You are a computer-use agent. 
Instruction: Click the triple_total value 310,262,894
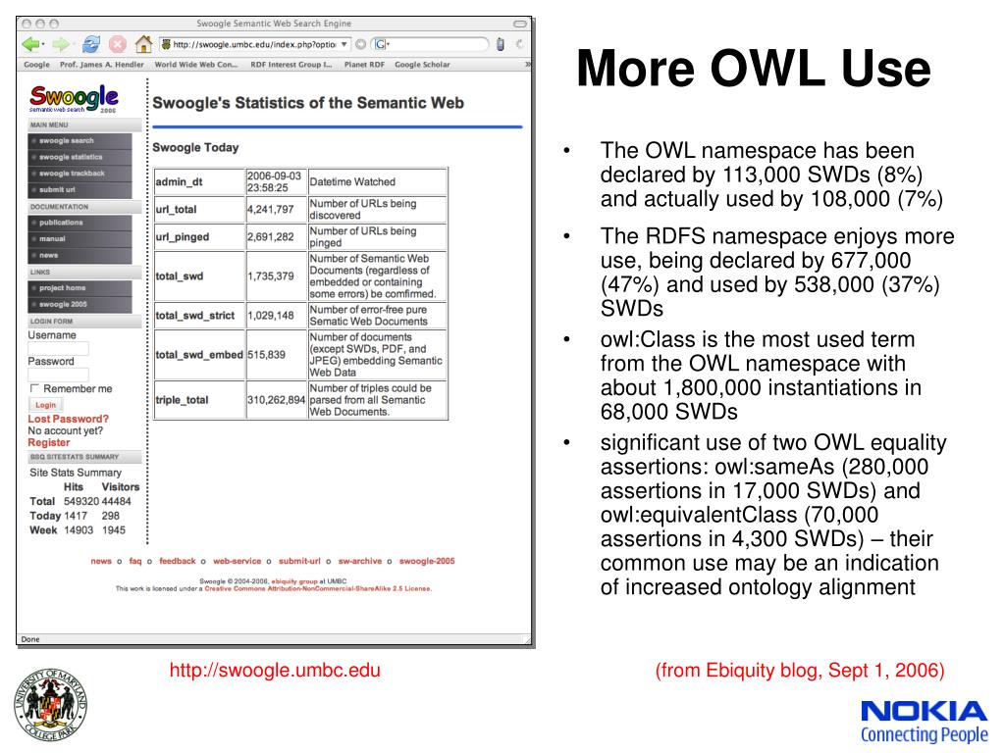[x=276, y=400]
